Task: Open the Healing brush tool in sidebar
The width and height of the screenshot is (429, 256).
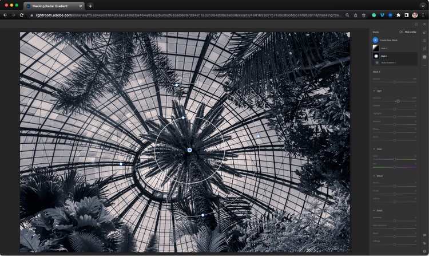Action: 424,32
